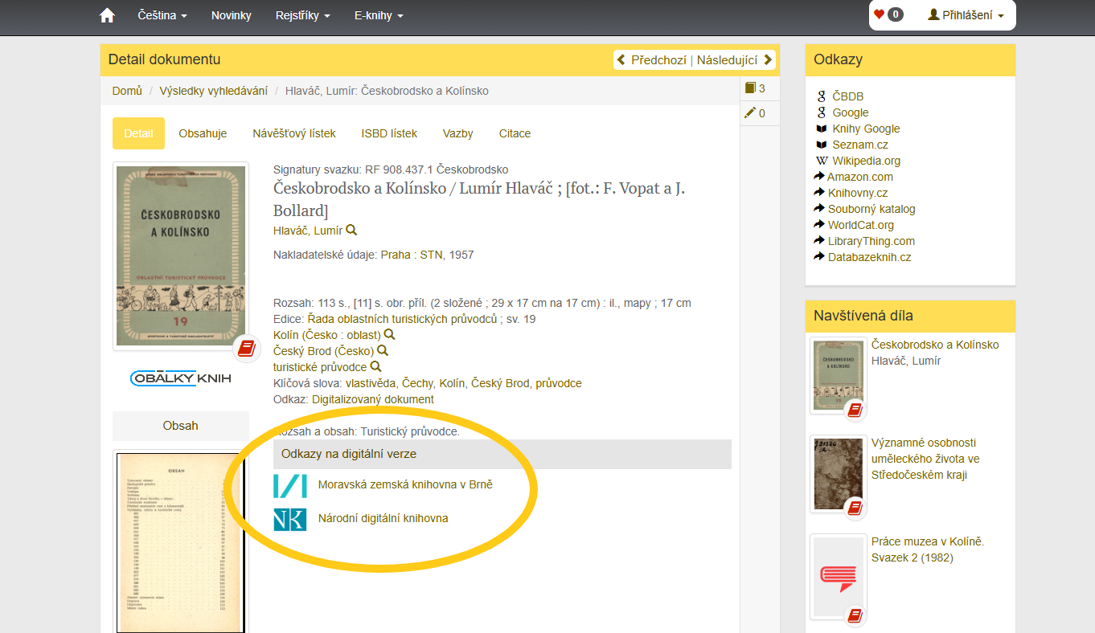Screen dimensions: 1095x633
Task: Go to Předchozí document
Action: coord(652,59)
